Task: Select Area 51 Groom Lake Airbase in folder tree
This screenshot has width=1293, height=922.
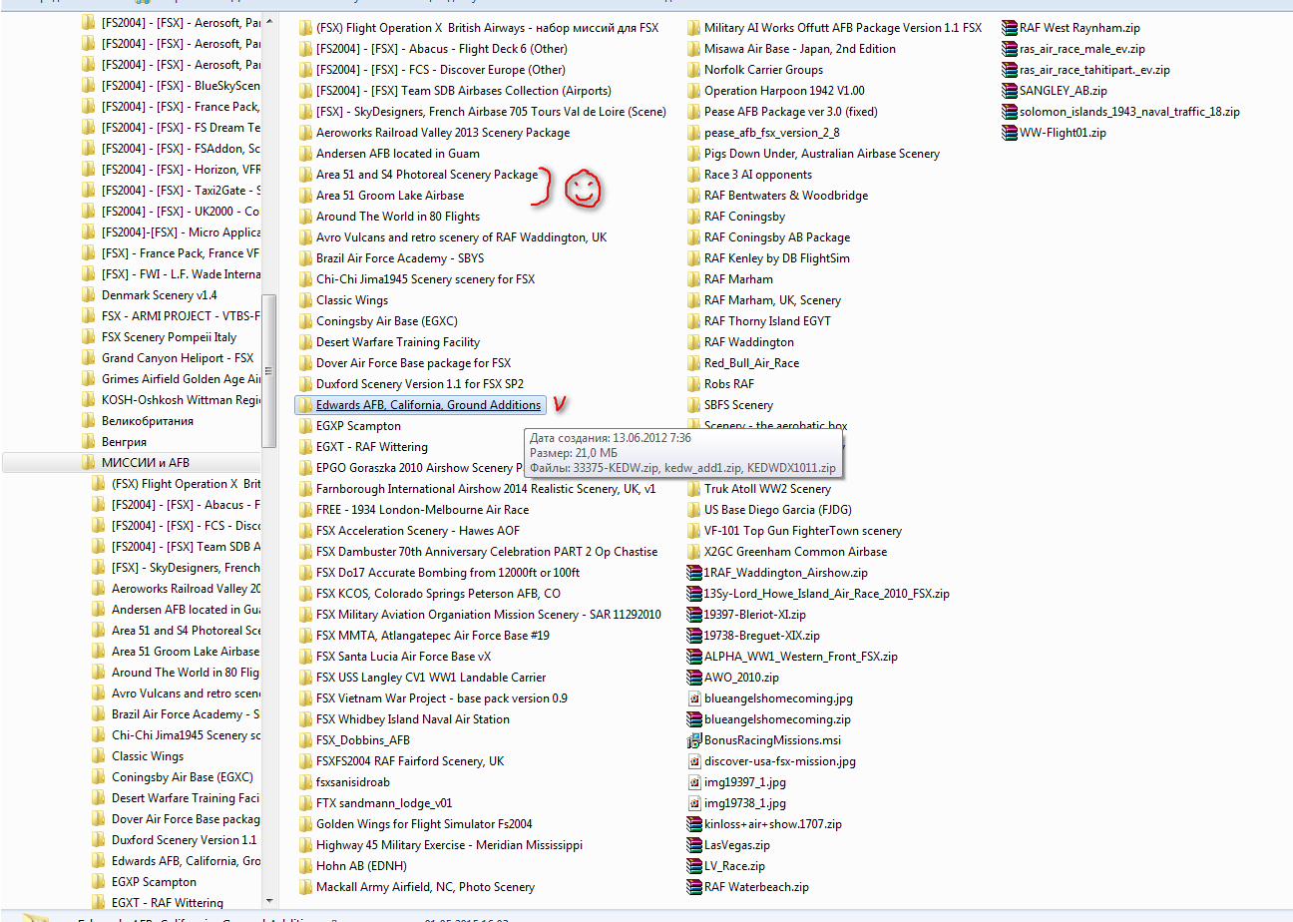Action: [186, 652]
